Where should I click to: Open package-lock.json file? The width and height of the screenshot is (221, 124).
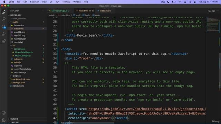tap(21, 79)
